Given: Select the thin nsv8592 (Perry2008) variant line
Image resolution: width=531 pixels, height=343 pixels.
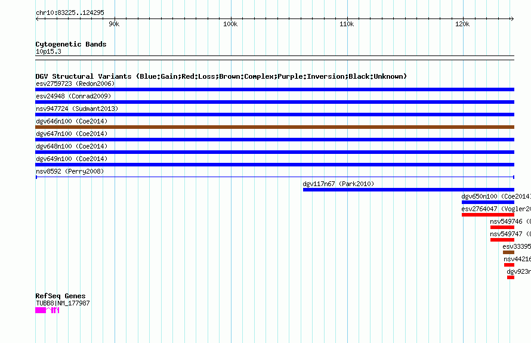Looking at the screenshot, I should click(274, 177).
